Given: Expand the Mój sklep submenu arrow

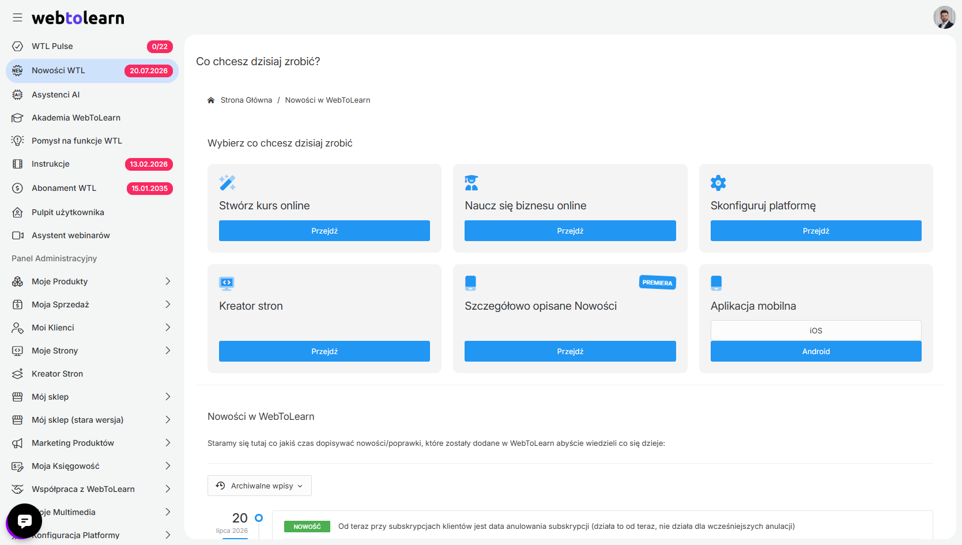Looking at the screenshot, I should (x=168, y=397).
